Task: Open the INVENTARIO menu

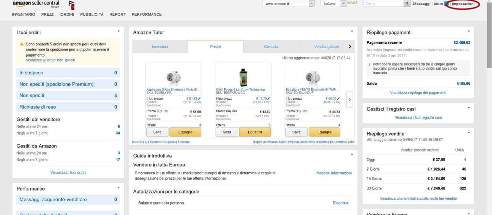Action: 24,14
